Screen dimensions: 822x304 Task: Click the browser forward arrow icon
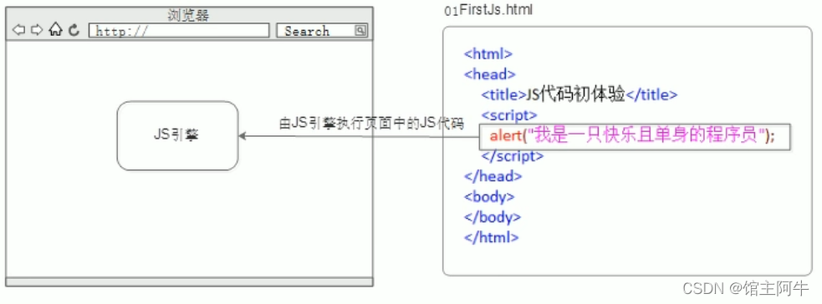(36, 30)
